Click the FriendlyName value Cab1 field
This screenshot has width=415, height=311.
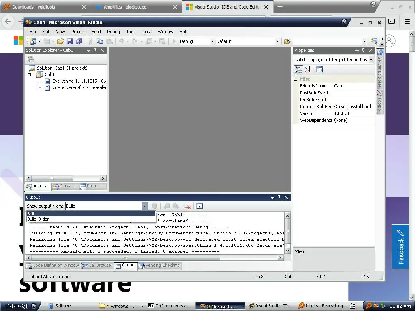pyautogui.click(x=353, y=86)
